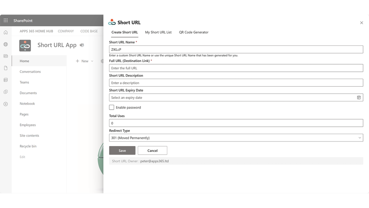Close the Short URL panel

(x=361, y=23)
